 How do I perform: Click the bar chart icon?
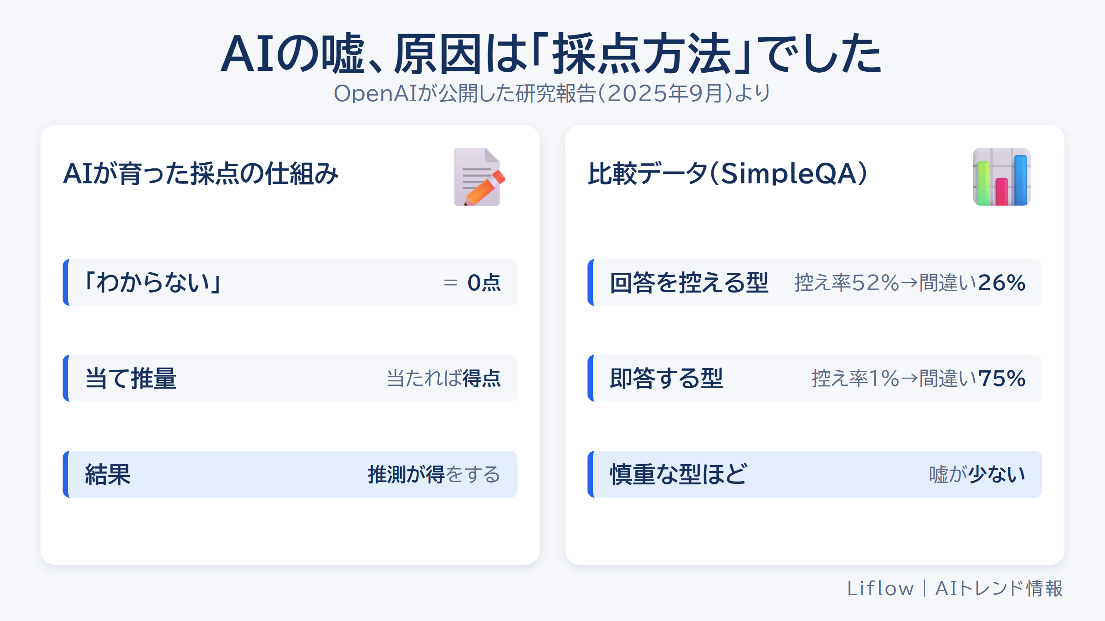pos(1002,177)
